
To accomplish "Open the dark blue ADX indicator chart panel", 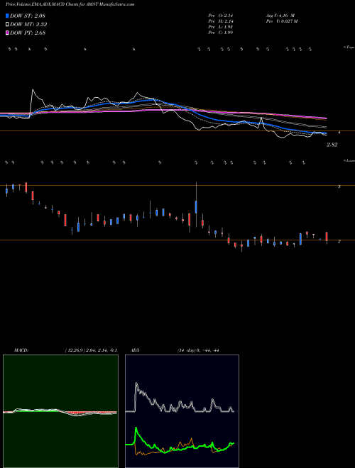I will [182, 411].
